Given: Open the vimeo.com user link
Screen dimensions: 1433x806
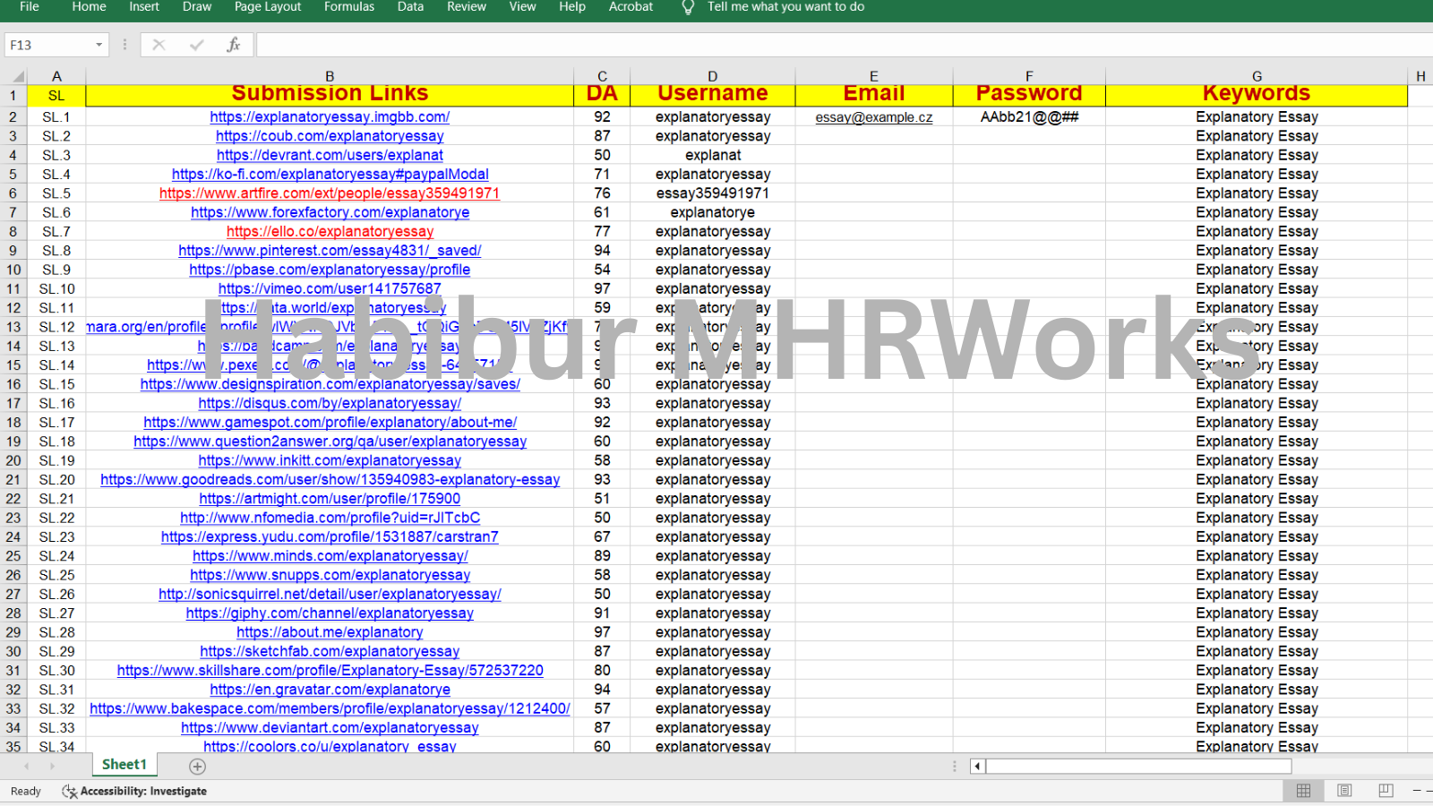Looking at the screenshot, I should 330,289.
